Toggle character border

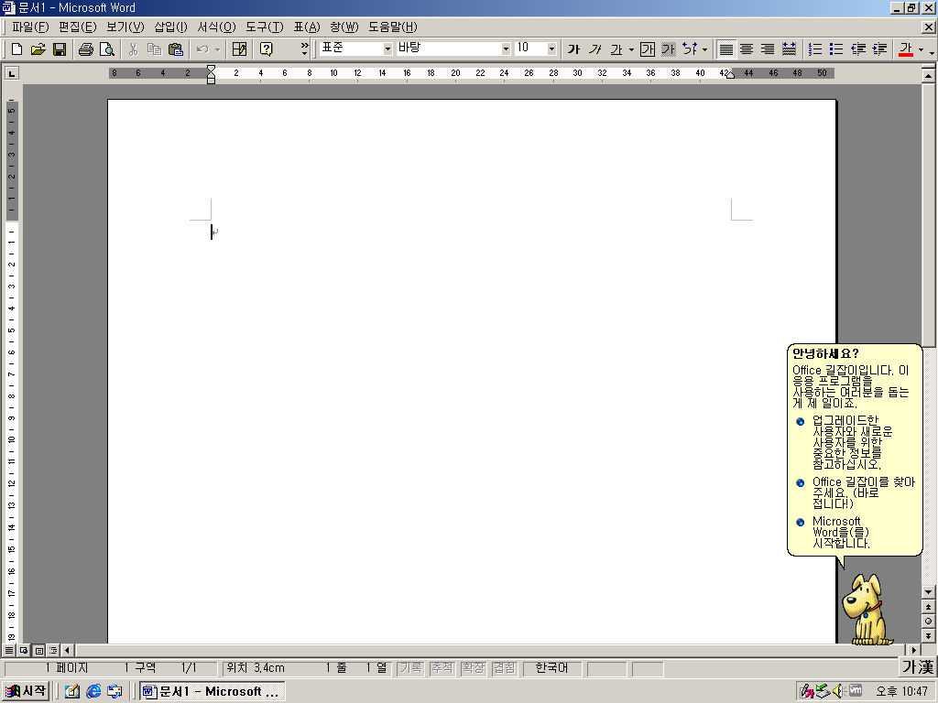coord(648,49)
